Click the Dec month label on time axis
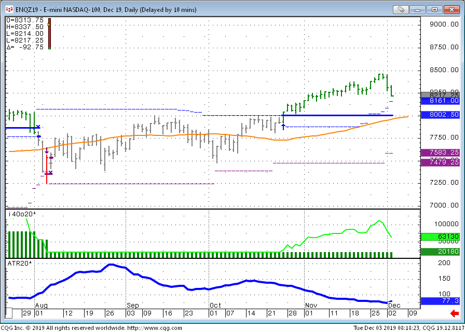This screenshot has height=332, width=465. click(394, 306)
